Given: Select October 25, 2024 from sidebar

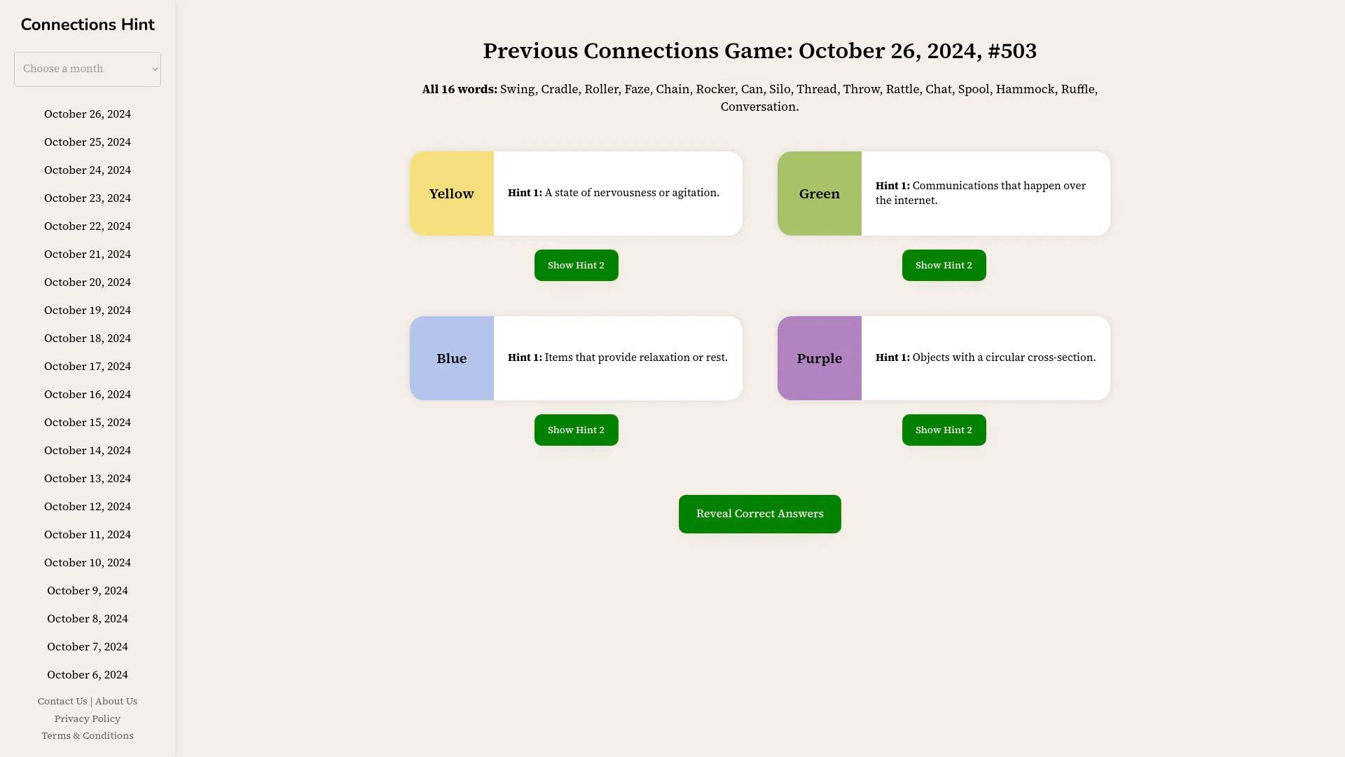Looking at the screenshot, I should (87, 142).
